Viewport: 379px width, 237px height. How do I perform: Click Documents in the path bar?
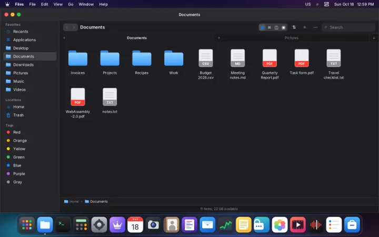[x=96, y=201]
